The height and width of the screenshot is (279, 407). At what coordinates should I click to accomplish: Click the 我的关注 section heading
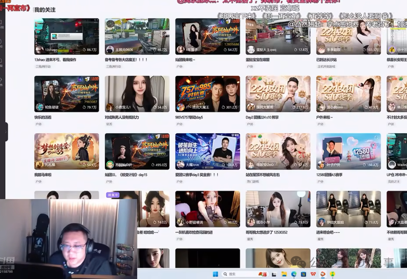tap(45, 10)
